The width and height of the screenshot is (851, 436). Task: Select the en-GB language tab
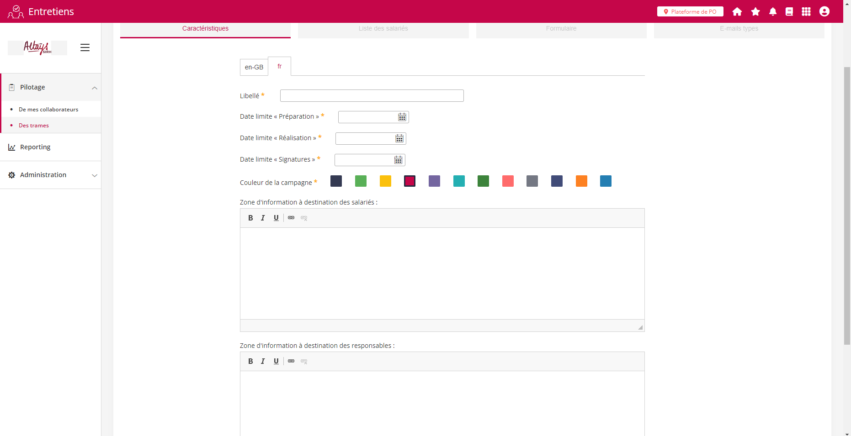254,67
